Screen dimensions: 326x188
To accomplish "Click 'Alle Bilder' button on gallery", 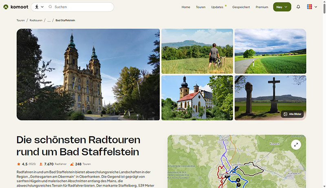I will pyautogui.click(x=292, y=114).
